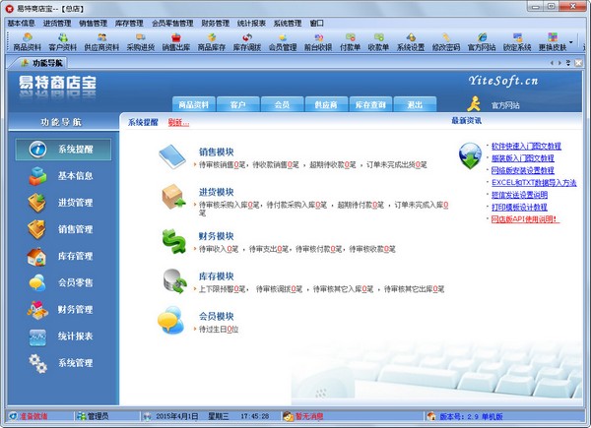Open 库存管理 menu in menu bar
The width and height of the screenshot is (591, 428).
coord(129,24)
